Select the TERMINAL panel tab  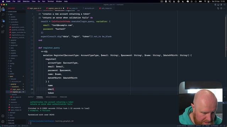pos(40,97)
